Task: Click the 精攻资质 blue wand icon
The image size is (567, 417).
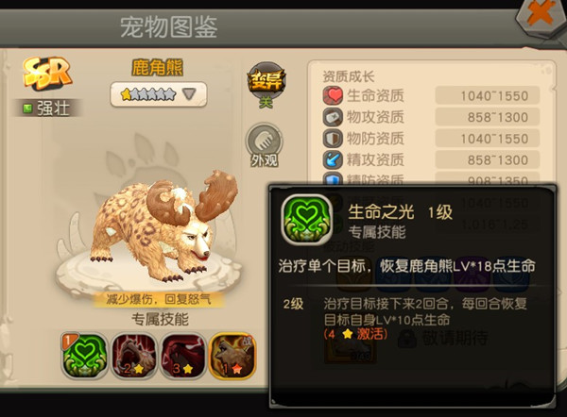Action: pos(333,159)
